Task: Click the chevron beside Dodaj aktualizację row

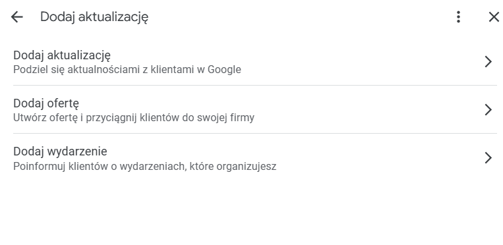Action: pyautogui.click(x=488, y=61)
